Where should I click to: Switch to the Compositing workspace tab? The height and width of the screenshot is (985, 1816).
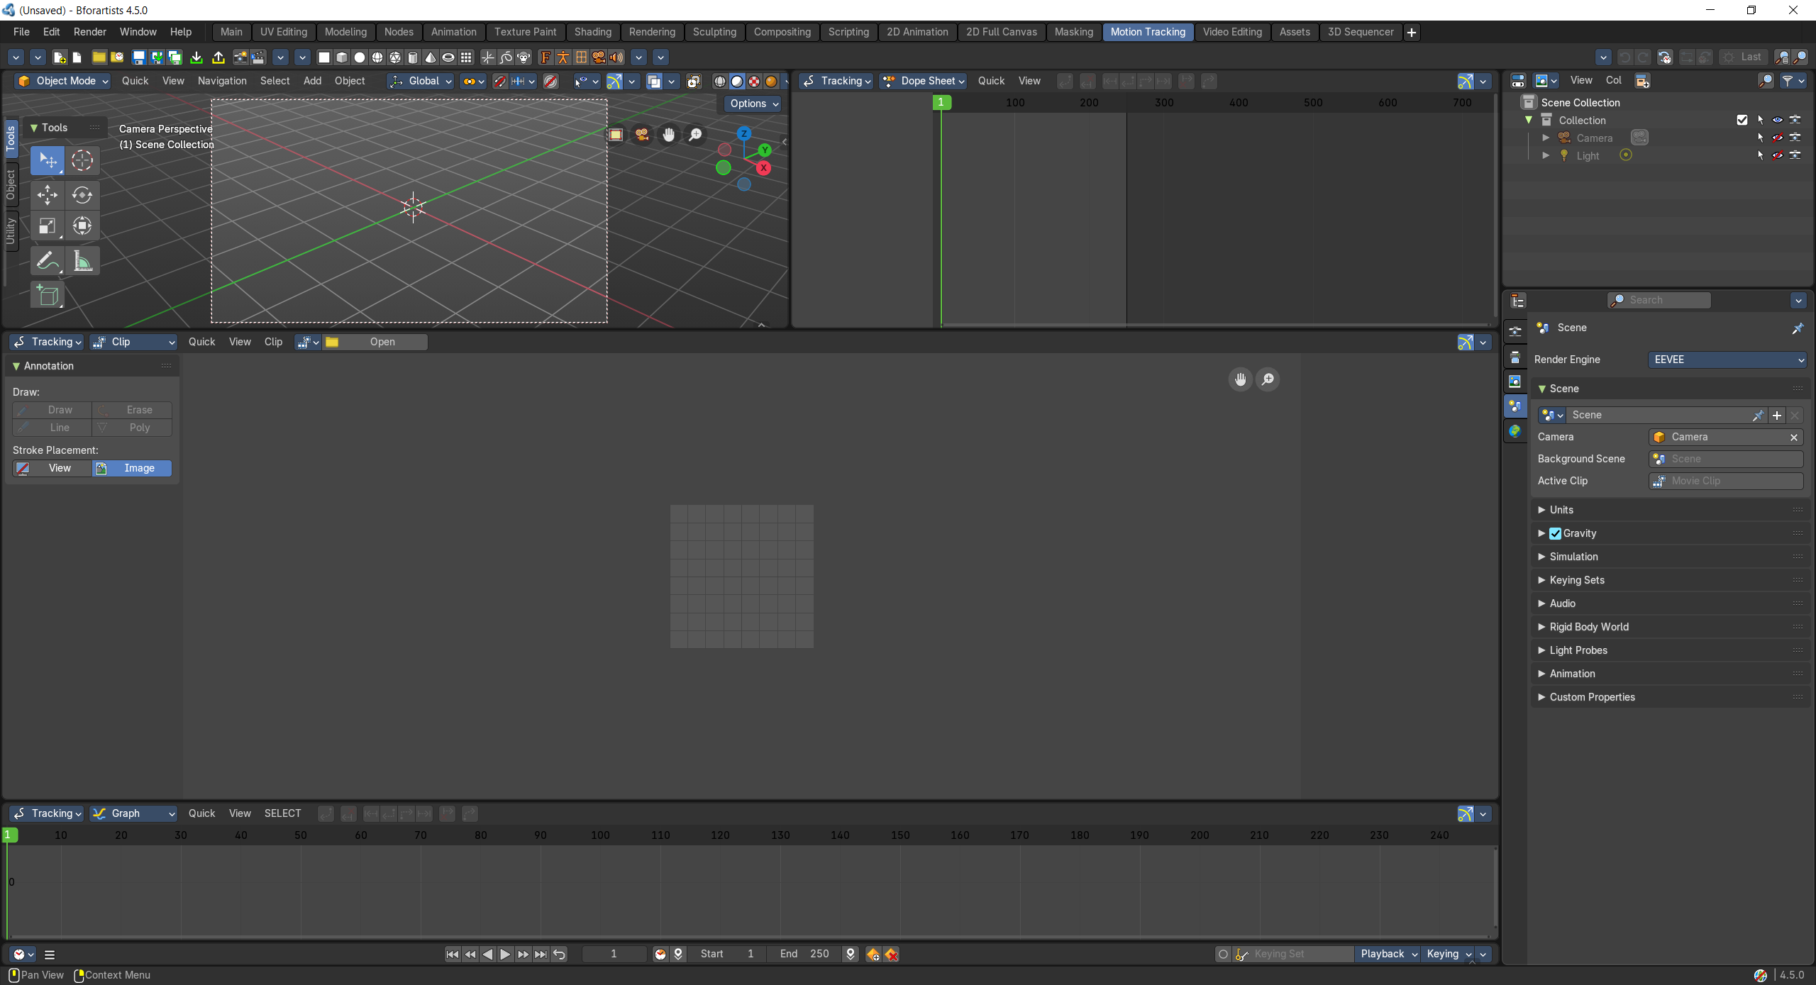click(x=782, y=32)
